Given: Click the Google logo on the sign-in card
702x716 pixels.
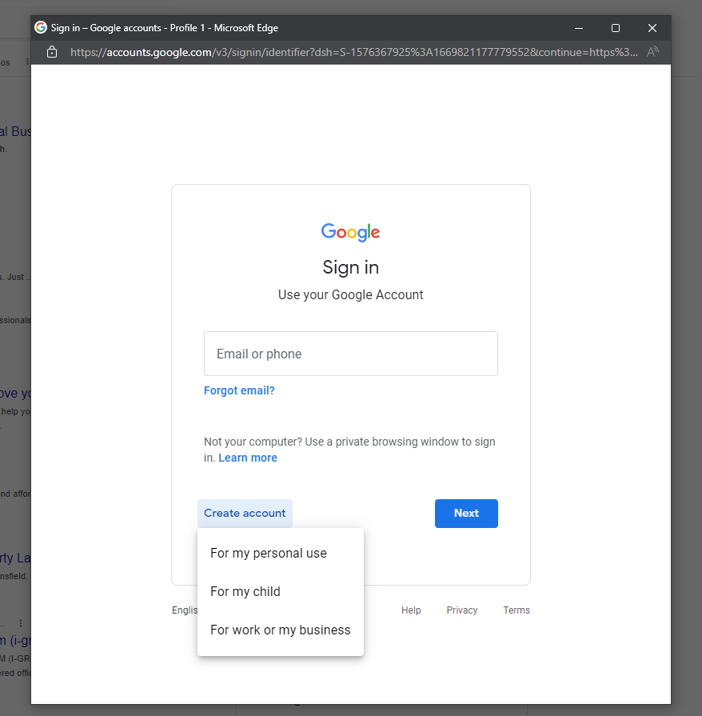Looking at the screenshot, I should point(350,232).
